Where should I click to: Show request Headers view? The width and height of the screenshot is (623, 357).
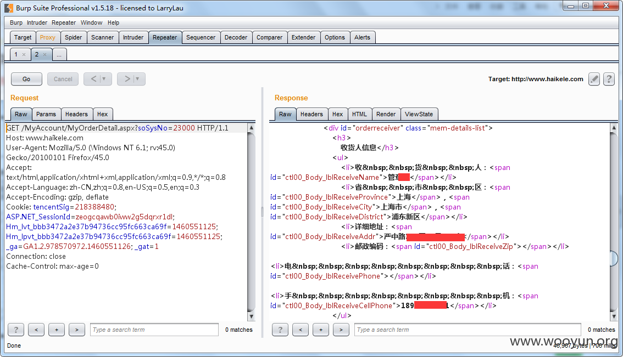point(76,114)
